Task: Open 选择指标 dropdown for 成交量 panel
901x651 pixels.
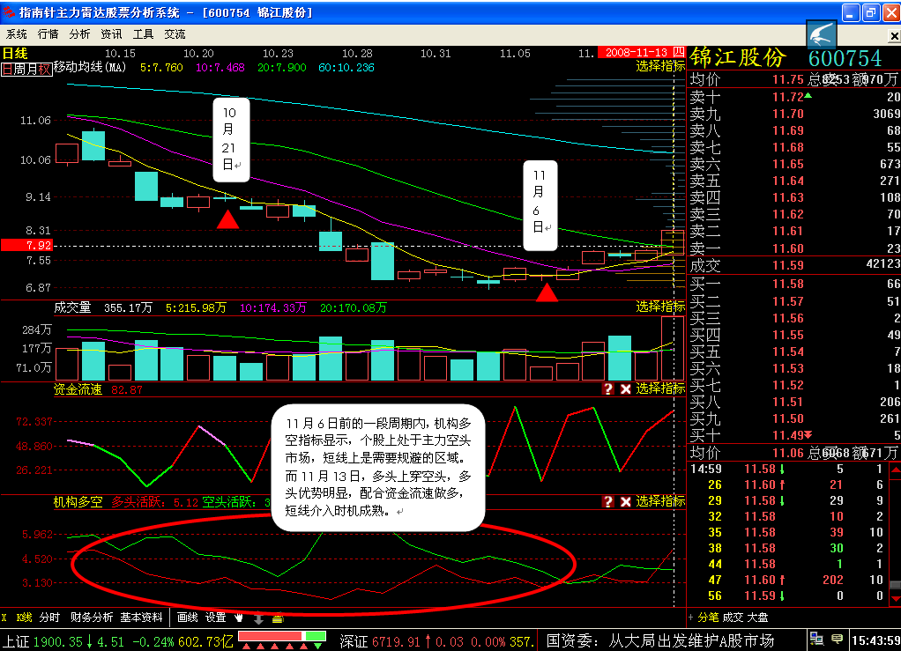Action: pos(660,307)
